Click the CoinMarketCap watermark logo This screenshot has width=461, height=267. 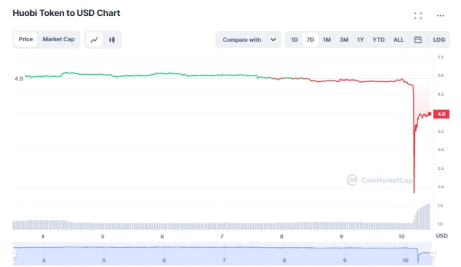[379, 180]
